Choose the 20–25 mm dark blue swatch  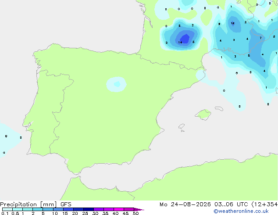coord(78,209)
